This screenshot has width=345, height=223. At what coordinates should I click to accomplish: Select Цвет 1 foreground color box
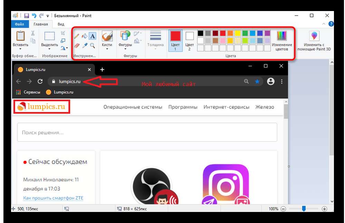coord(175,41)
